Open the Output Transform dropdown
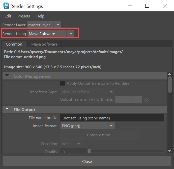 point(129,99)
